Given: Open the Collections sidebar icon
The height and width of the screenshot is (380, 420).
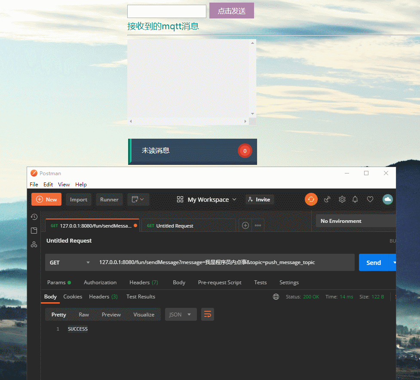Looking at the screenshot, I should 34,231.
